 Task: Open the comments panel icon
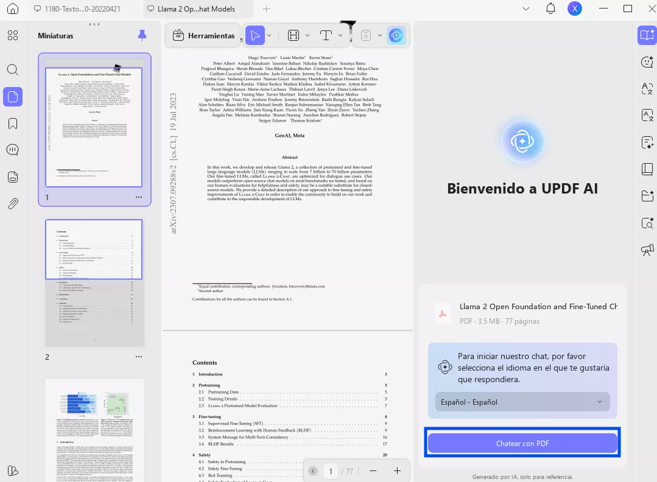tap(13, 150)
